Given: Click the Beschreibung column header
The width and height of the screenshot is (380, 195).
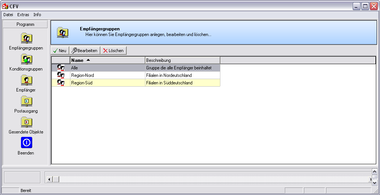Looking at the screenshot, I should point(182,60).
